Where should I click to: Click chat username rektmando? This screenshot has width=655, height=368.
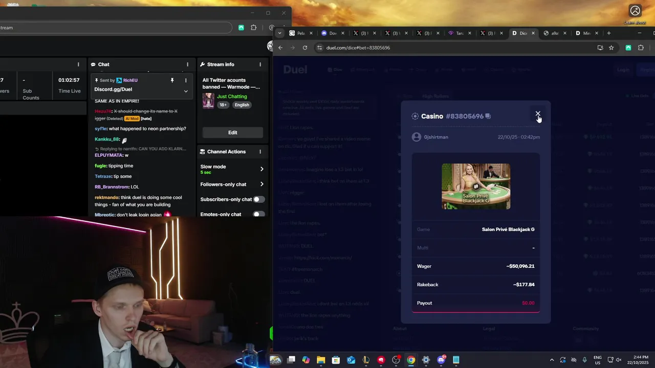tap(106, 197)
